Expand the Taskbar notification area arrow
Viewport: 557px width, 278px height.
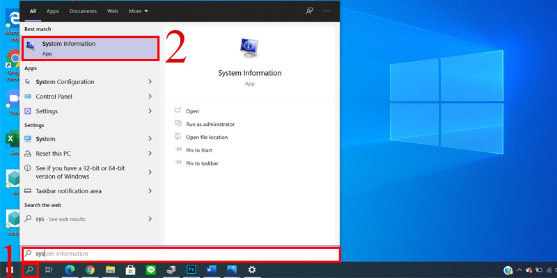pos(150,191)
